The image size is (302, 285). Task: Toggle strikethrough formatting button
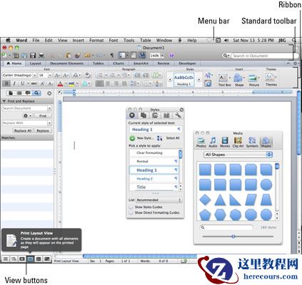(x=34, y=83)
